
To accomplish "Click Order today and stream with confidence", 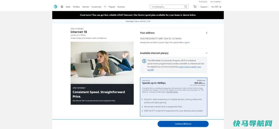I will click(89, 38).
